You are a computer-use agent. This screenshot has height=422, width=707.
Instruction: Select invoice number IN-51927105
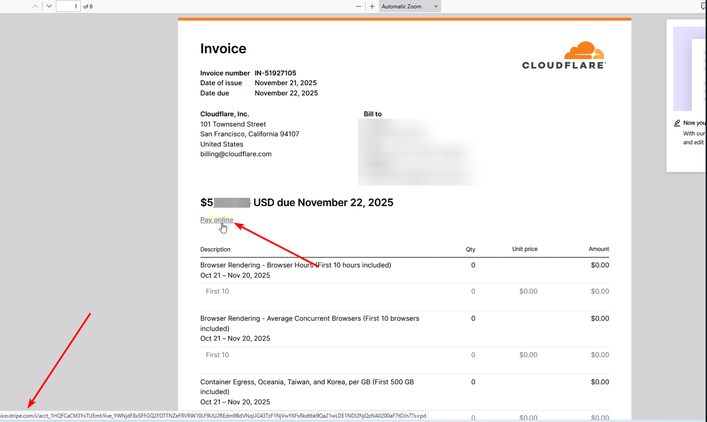click(276, 73)
